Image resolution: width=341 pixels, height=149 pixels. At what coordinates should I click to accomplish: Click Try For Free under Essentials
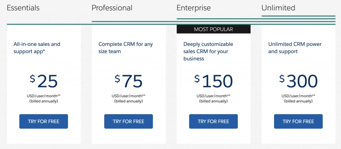(x=44, y=121)
